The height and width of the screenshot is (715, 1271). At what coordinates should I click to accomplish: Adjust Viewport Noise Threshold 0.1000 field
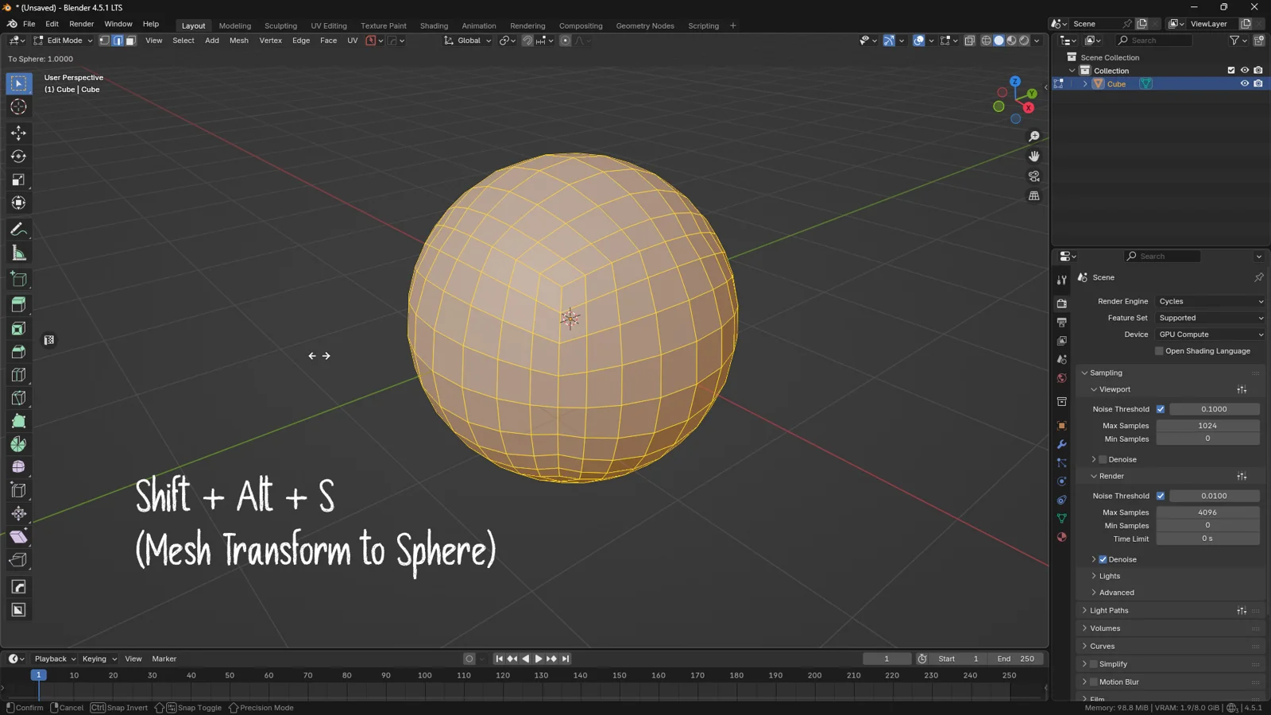click(1214, 409)
